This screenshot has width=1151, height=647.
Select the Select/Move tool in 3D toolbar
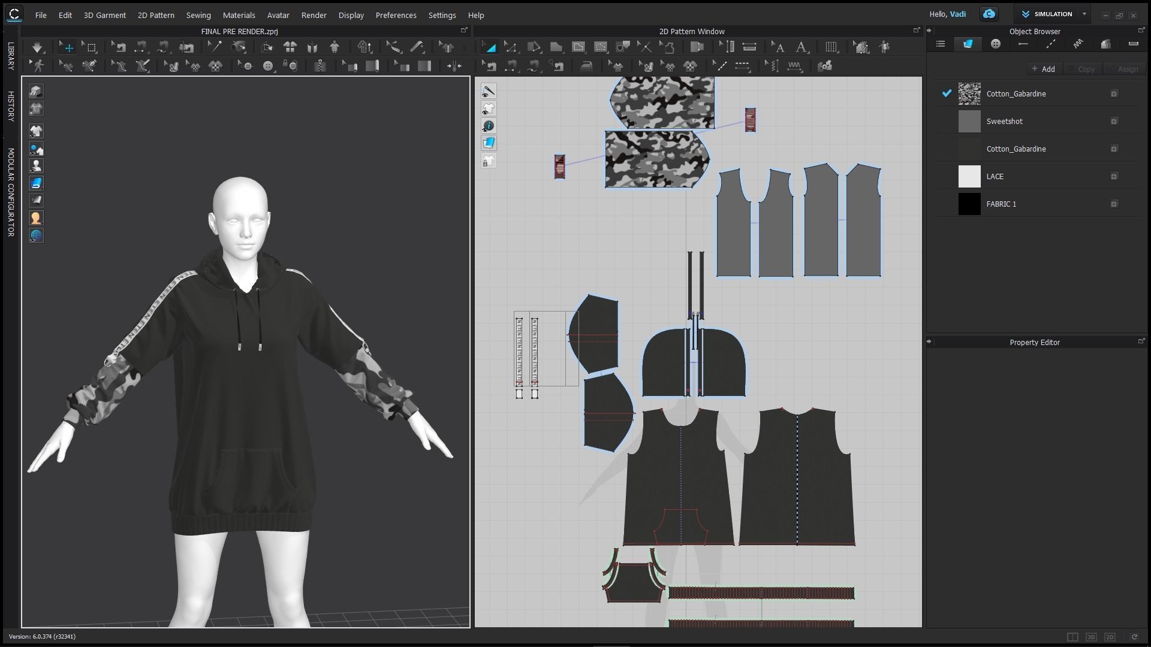[x=67, y=47]
